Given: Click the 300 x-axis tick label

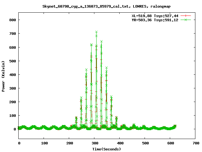Looking at the screenshot, I should (95, 143).
